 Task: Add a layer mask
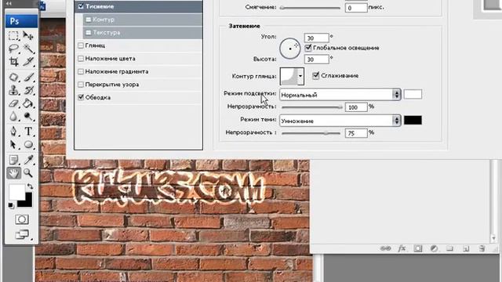[x=418, y=248]
